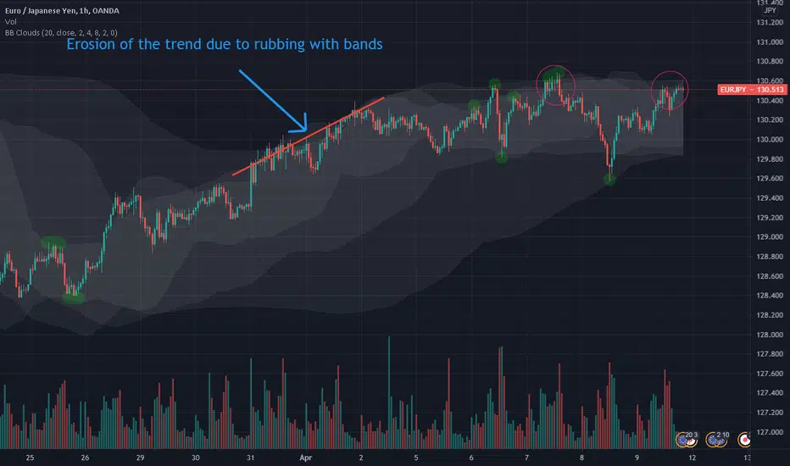
Task: Open the EU event icon labeled 2 10
Action: [x=717, y=439]
